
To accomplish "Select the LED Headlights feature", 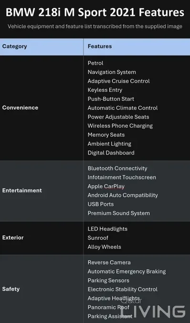I will [x=107, y=229].
